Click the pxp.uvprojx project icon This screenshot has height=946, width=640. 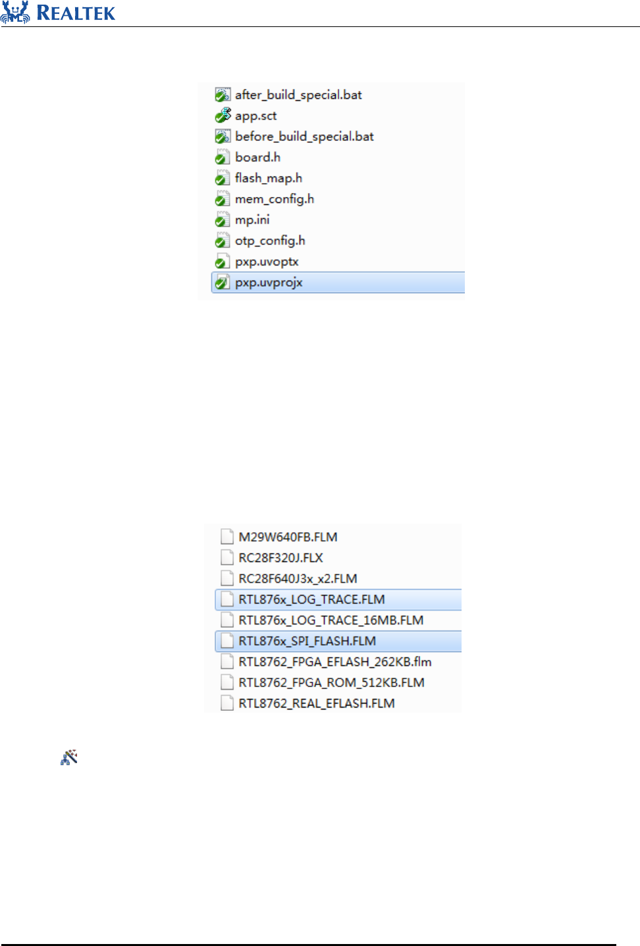223,283
